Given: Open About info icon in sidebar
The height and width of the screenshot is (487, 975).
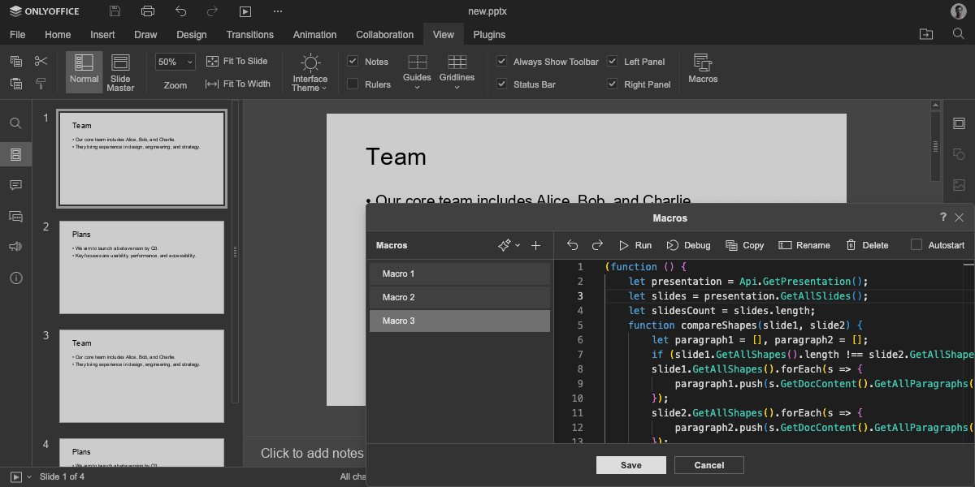Looking at the screenshot, I should [x=15, y=278].
